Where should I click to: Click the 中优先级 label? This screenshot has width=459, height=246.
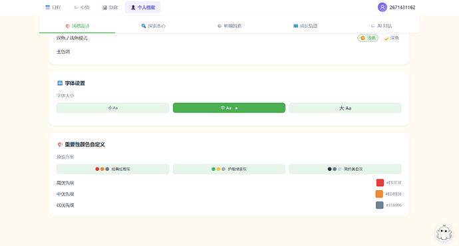(65, 194)
